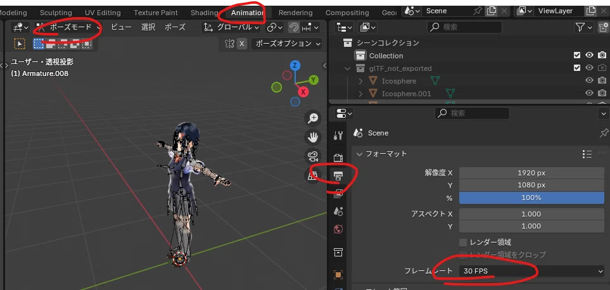Open フレームレート 30 FPS dropdown

pos(532,272)
